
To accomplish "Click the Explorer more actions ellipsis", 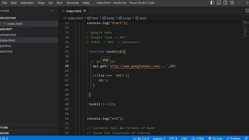I will 53,11.
